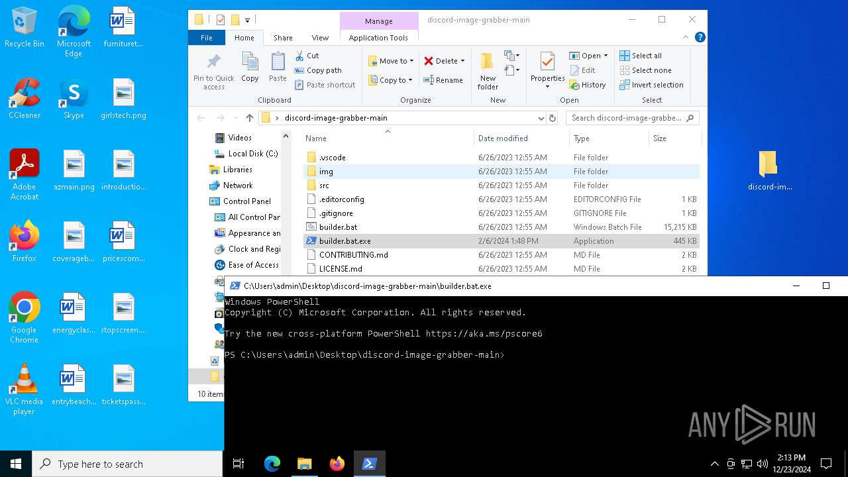Sort by Name column header
848x477 pixels.
pyautogui.click(x=388, y=138)
